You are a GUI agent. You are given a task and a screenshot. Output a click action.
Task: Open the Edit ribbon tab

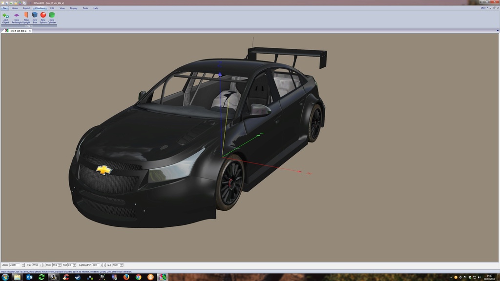point(52,8)
